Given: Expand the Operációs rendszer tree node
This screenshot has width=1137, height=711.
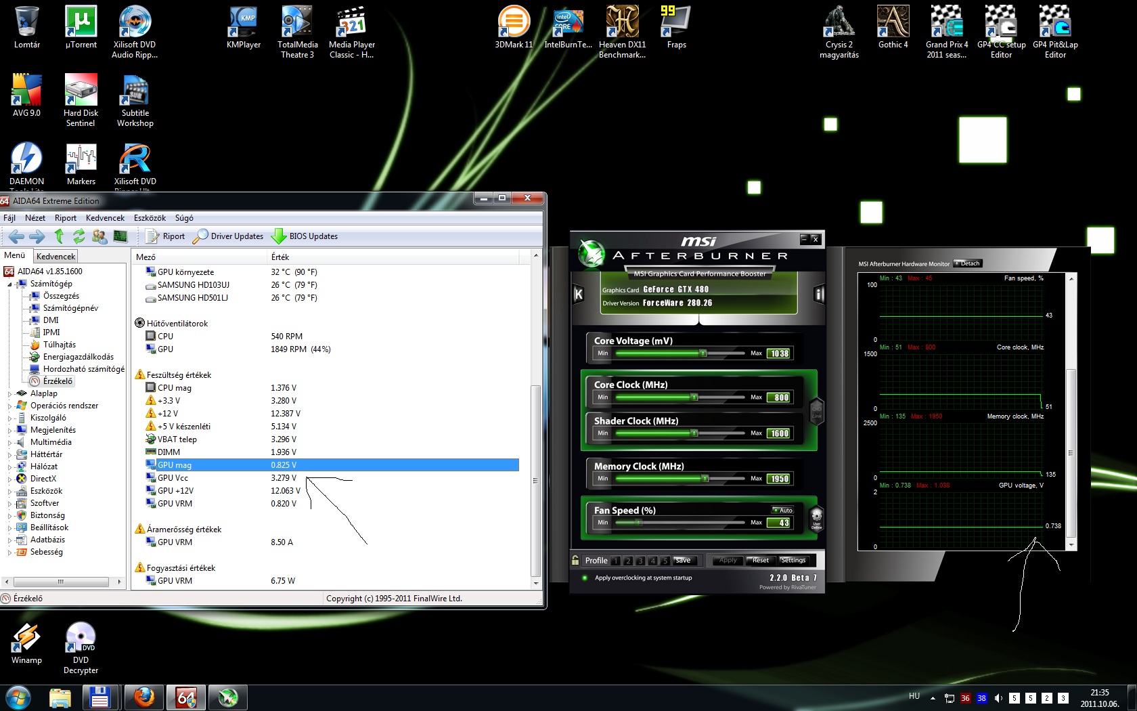Looking at the screenshot, I should (x=10, y=406).
